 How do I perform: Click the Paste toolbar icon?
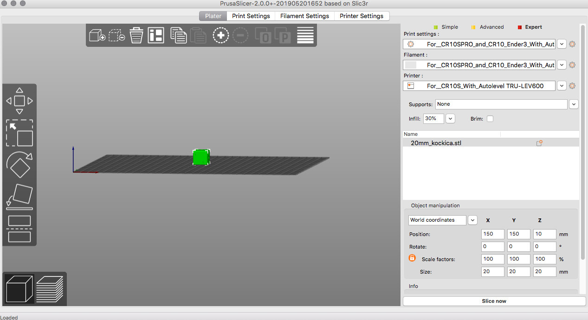[x=198, y=36]
